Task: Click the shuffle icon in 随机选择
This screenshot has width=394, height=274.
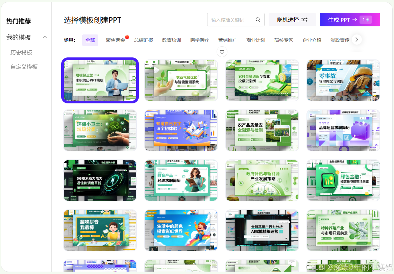Action: click(304, 20)
